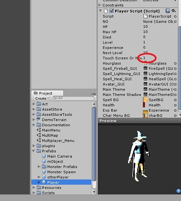Click the Inspector vertical scrollbar

point(179,68)
